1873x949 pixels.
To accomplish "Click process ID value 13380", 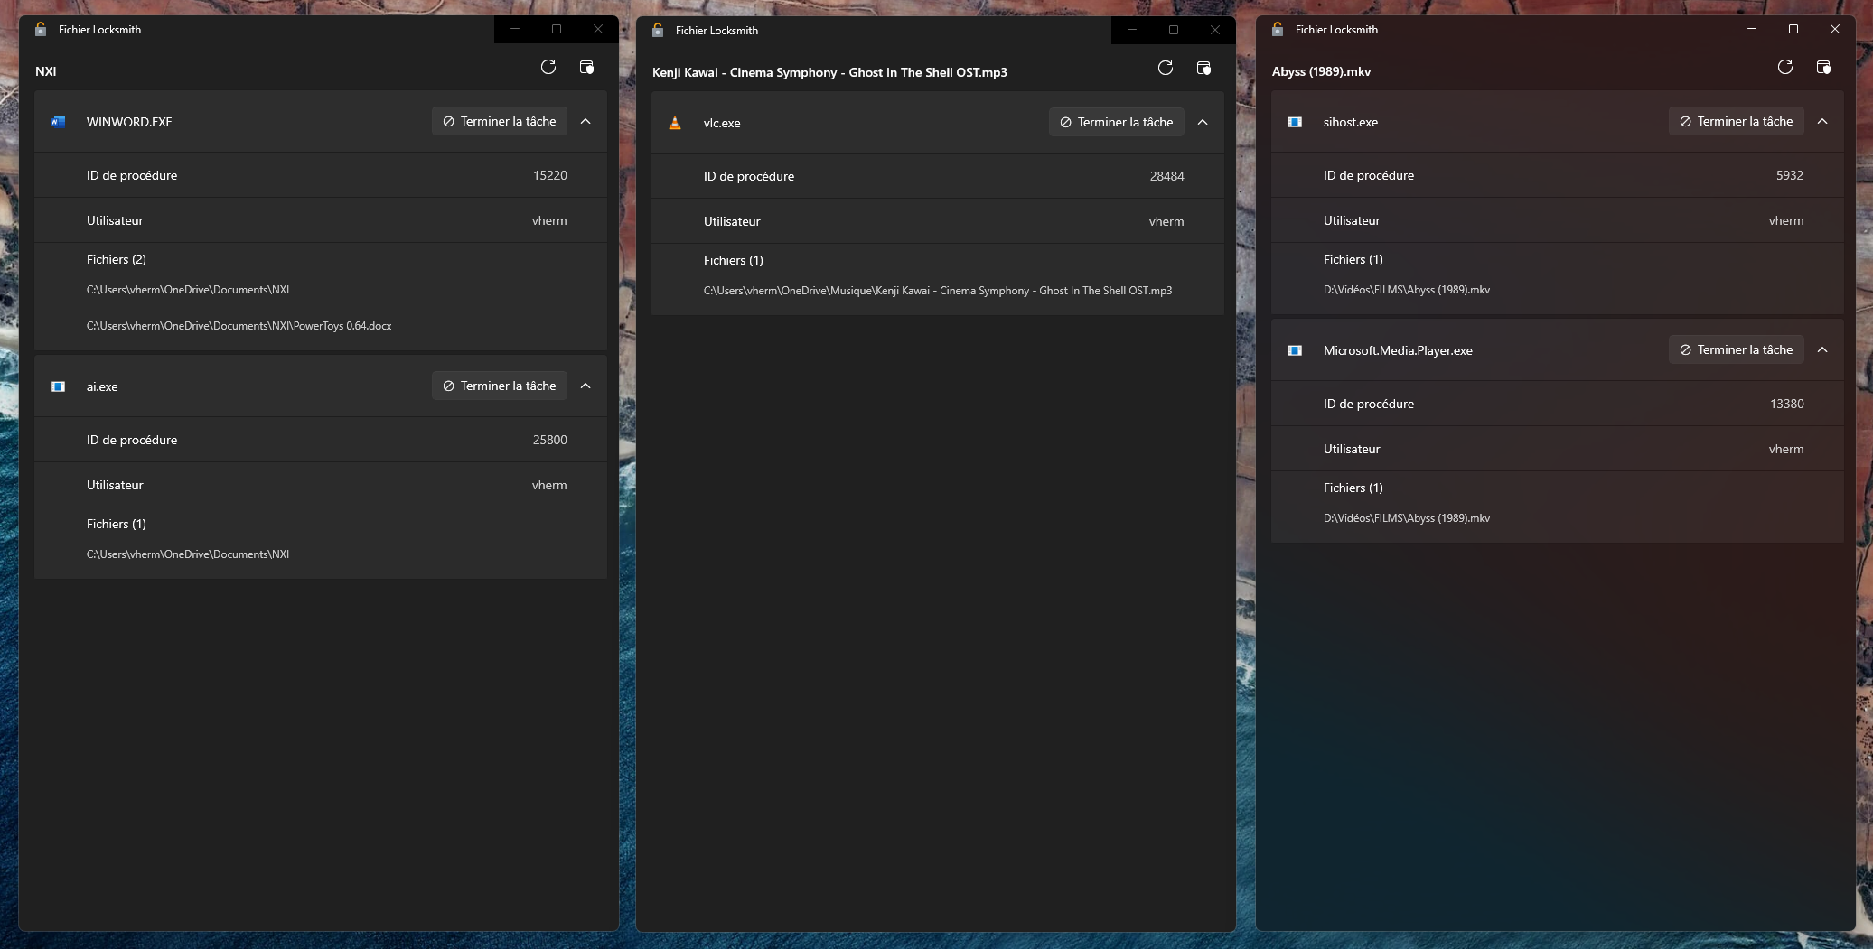I will 1787,404.
